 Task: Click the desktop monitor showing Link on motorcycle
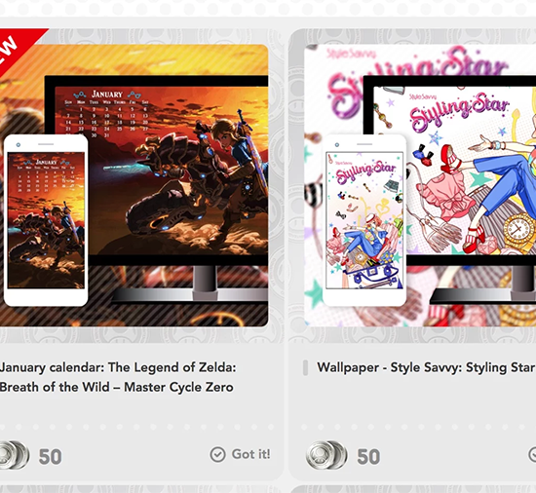point(157,190)
